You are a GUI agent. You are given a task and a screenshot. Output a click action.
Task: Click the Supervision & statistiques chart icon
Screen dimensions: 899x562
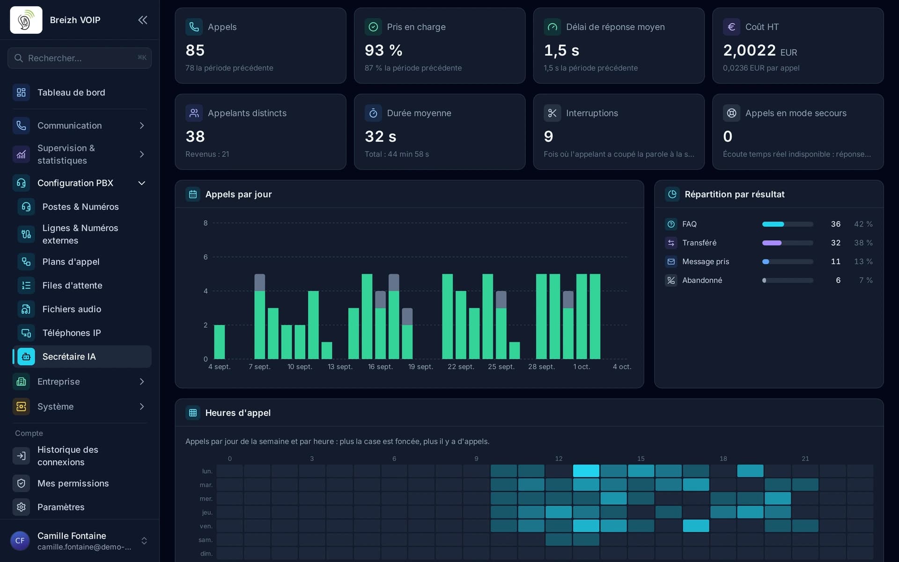point(21,154)
